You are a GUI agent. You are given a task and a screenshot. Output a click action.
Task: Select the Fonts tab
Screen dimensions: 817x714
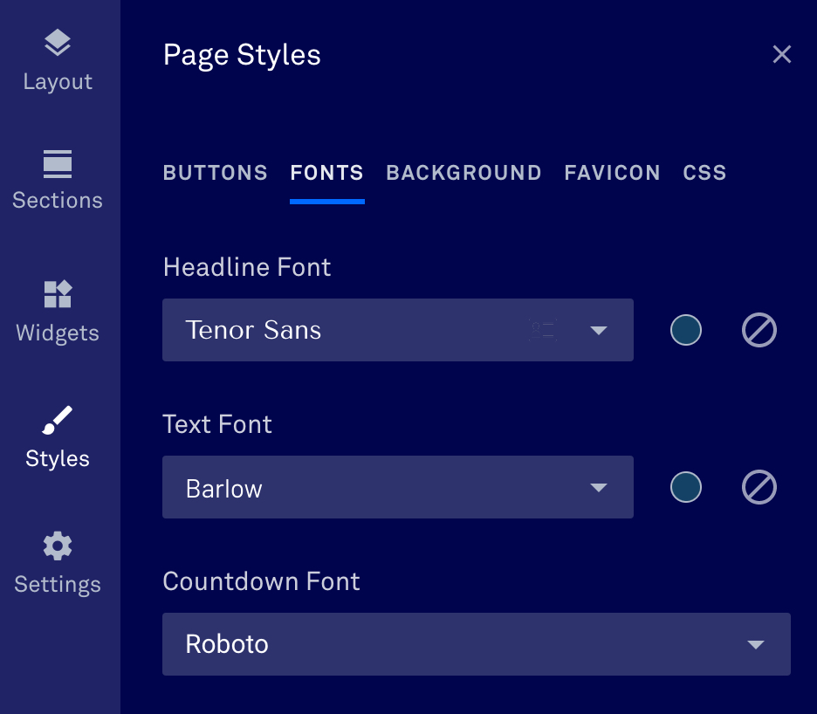click(326, 173)
